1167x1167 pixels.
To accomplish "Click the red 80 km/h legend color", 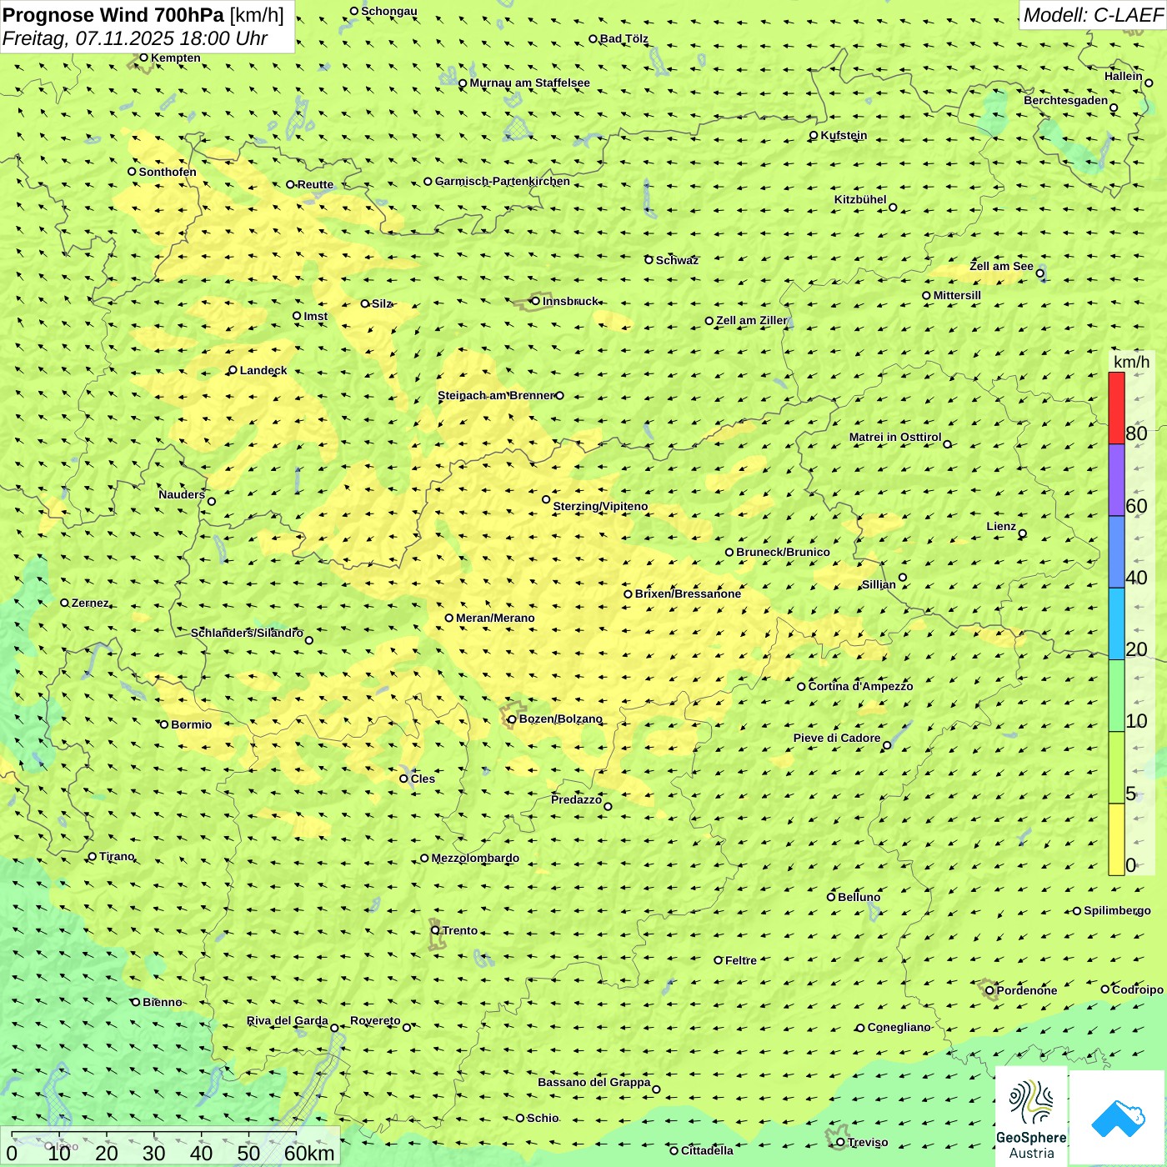I will coord(1116,408).
